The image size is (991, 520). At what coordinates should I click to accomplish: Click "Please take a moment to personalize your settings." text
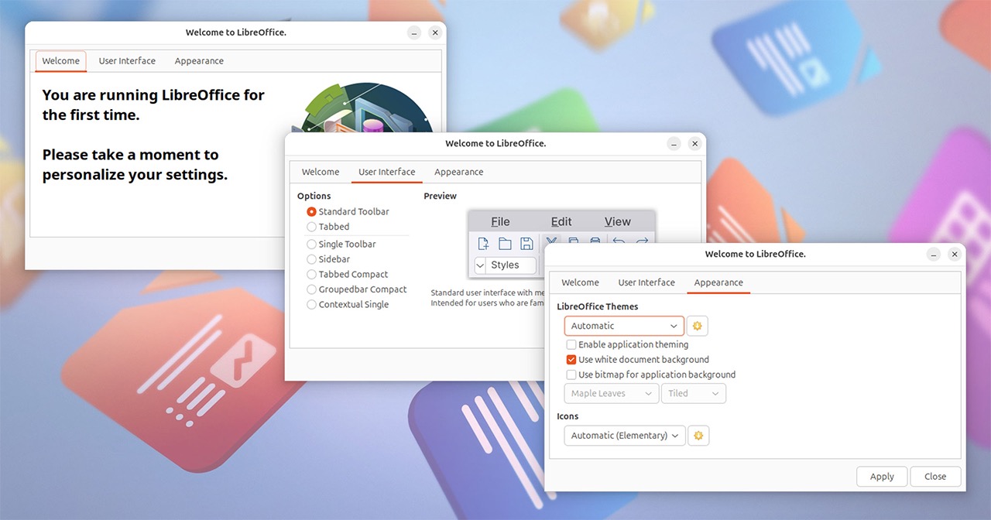[x=135, y=165]
